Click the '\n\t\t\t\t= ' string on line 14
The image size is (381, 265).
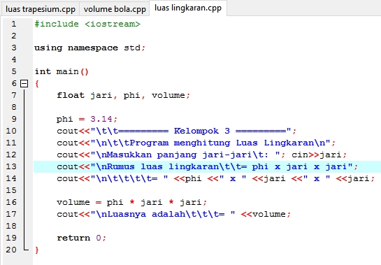point(129,179)
